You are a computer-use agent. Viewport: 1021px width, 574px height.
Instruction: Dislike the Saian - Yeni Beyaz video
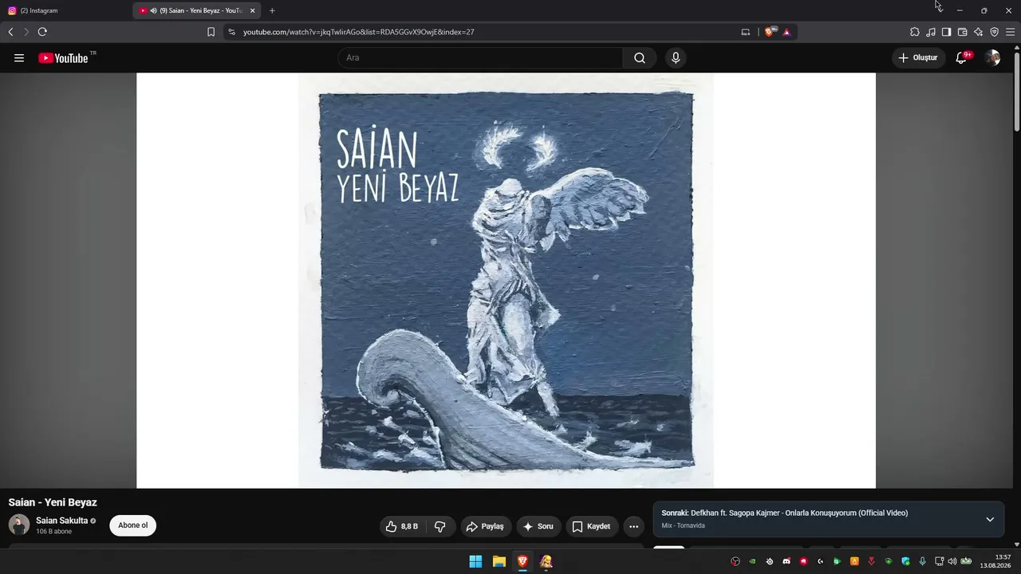point(440,526)
